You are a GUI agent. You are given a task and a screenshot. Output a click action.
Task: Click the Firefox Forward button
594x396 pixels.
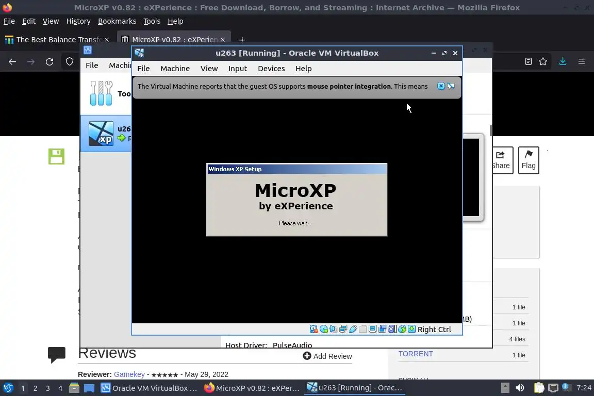[31, 61]
